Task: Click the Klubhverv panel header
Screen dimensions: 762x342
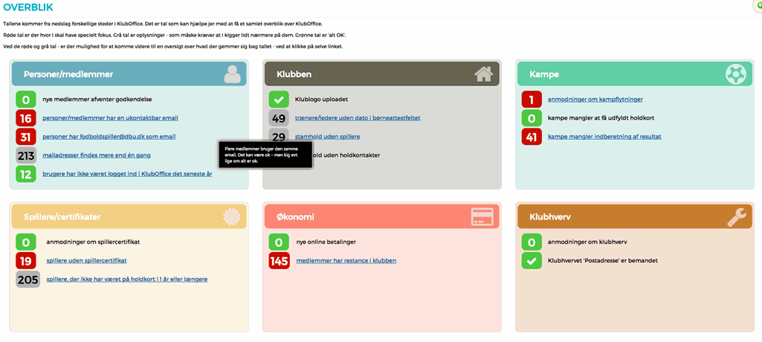Action: coord(635,216)
